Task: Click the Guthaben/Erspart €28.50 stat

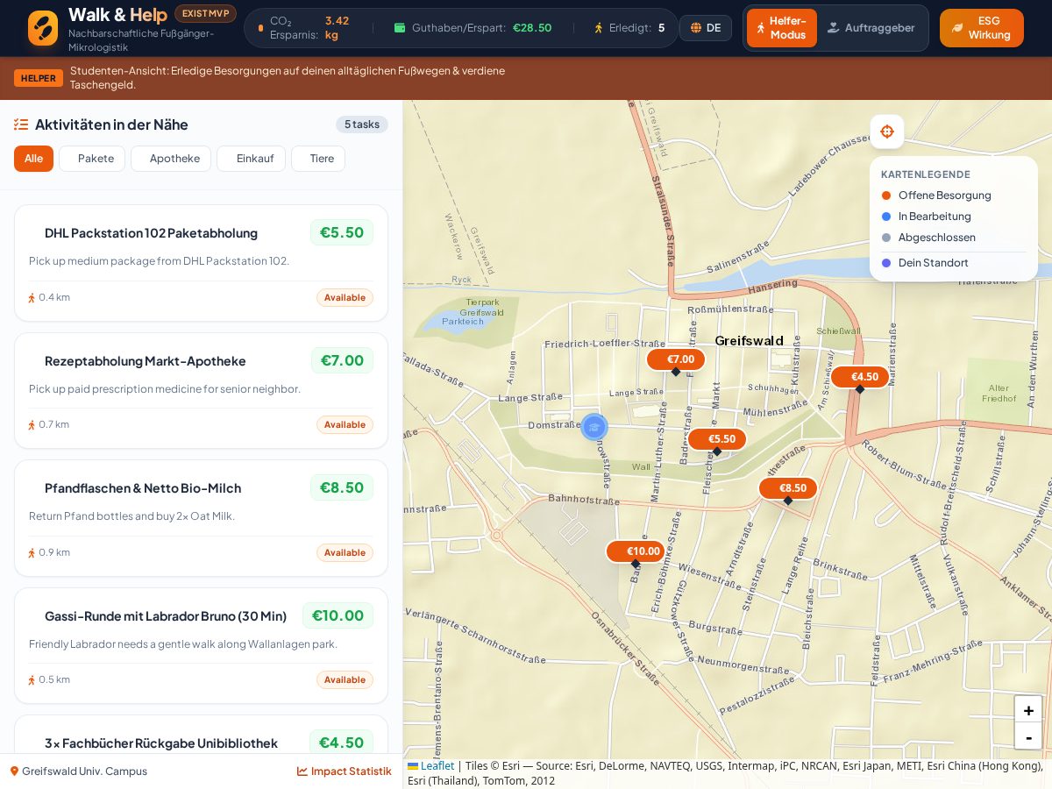Action: coord(473,28)
